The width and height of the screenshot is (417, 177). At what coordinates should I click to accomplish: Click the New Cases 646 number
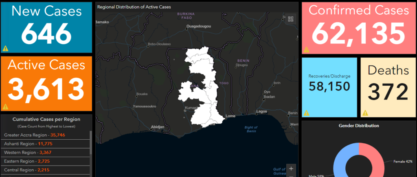coord(46,34)
